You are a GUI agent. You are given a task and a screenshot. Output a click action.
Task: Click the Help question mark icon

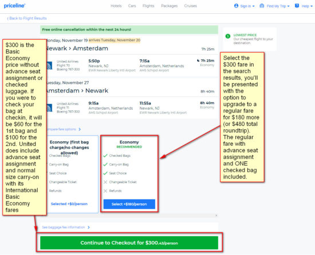297,6
